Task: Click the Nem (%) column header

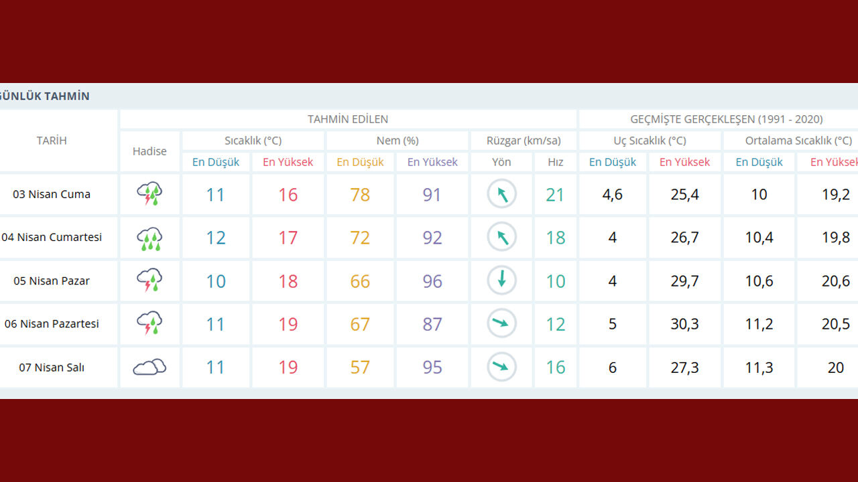Action: point(397,141)
